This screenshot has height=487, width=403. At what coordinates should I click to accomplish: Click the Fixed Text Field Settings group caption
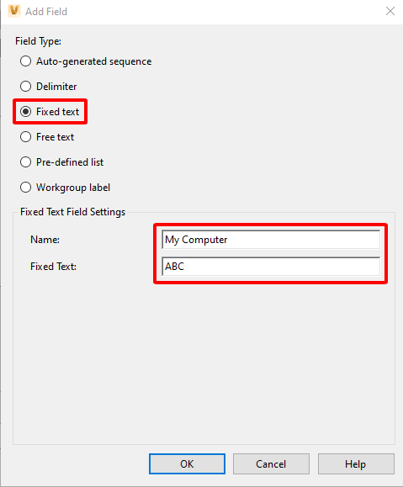(72, 212)
